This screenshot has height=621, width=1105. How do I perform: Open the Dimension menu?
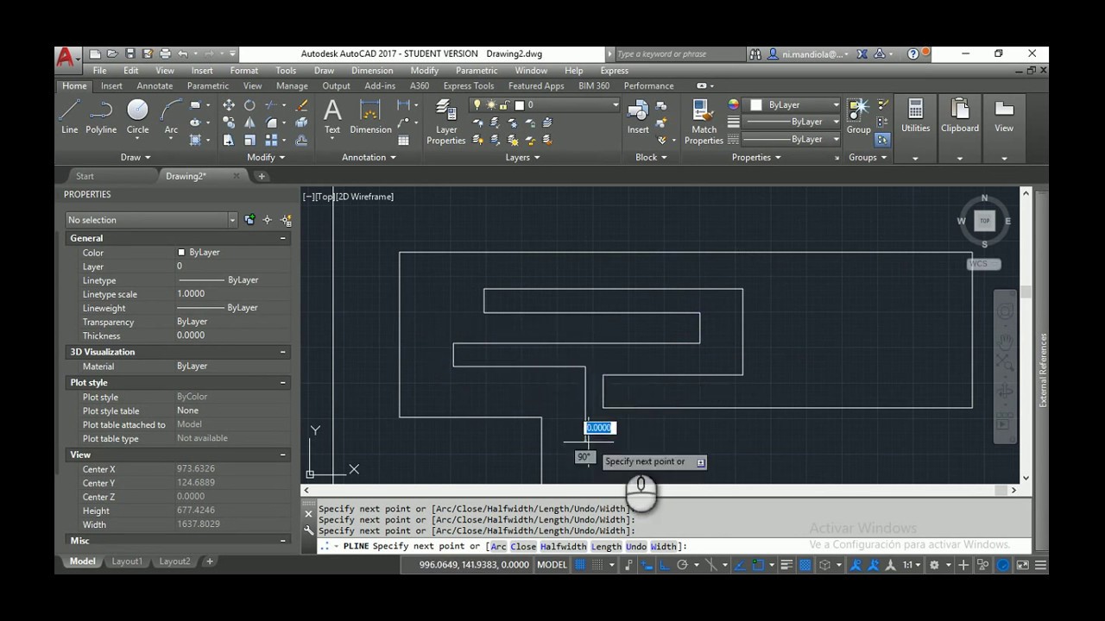click(372, 71)
